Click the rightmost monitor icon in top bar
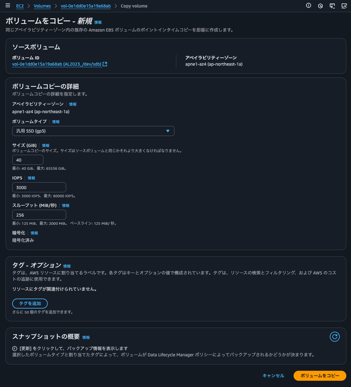This screenshot has height=387, width=351. tap(344, 6)
